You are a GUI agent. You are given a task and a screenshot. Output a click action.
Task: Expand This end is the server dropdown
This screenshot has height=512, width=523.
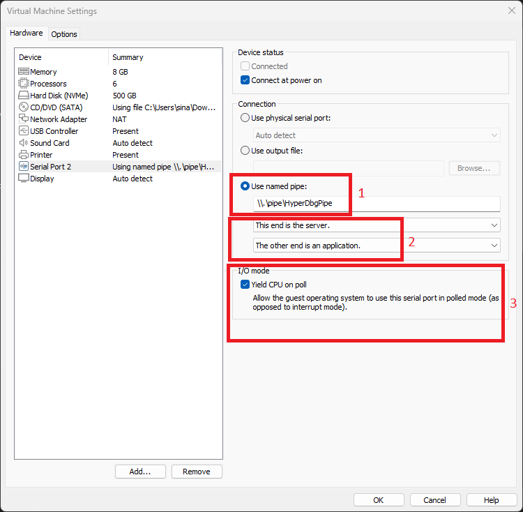[377, 225]
